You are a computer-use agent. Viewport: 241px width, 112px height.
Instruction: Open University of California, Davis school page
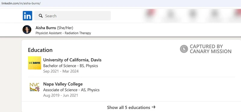tap(72, 60)
